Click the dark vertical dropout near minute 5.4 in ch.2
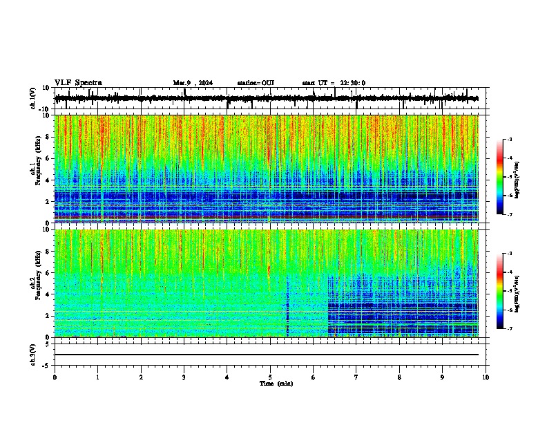 coord(287,305)
